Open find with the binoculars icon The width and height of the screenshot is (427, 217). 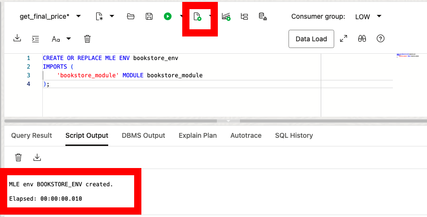[362, 39]
